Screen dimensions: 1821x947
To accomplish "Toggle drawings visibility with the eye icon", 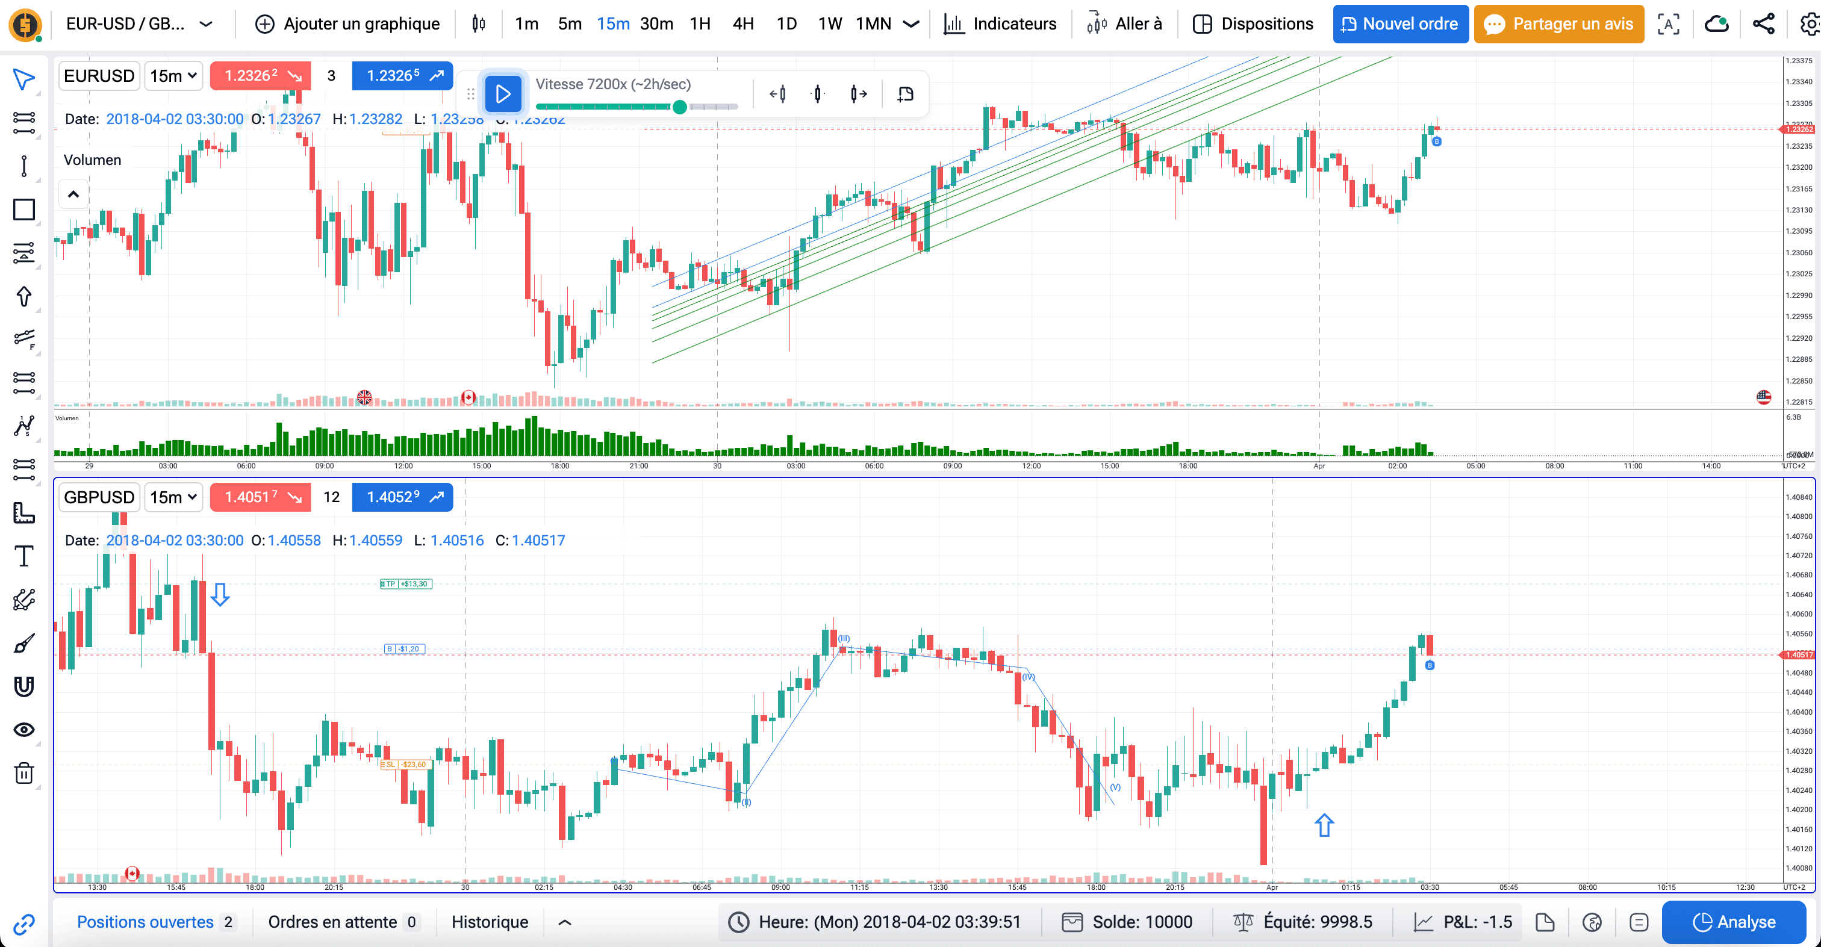I will (25, 729).
